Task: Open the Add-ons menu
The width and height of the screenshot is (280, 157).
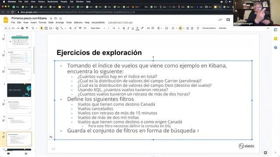Action: (78, 22)
